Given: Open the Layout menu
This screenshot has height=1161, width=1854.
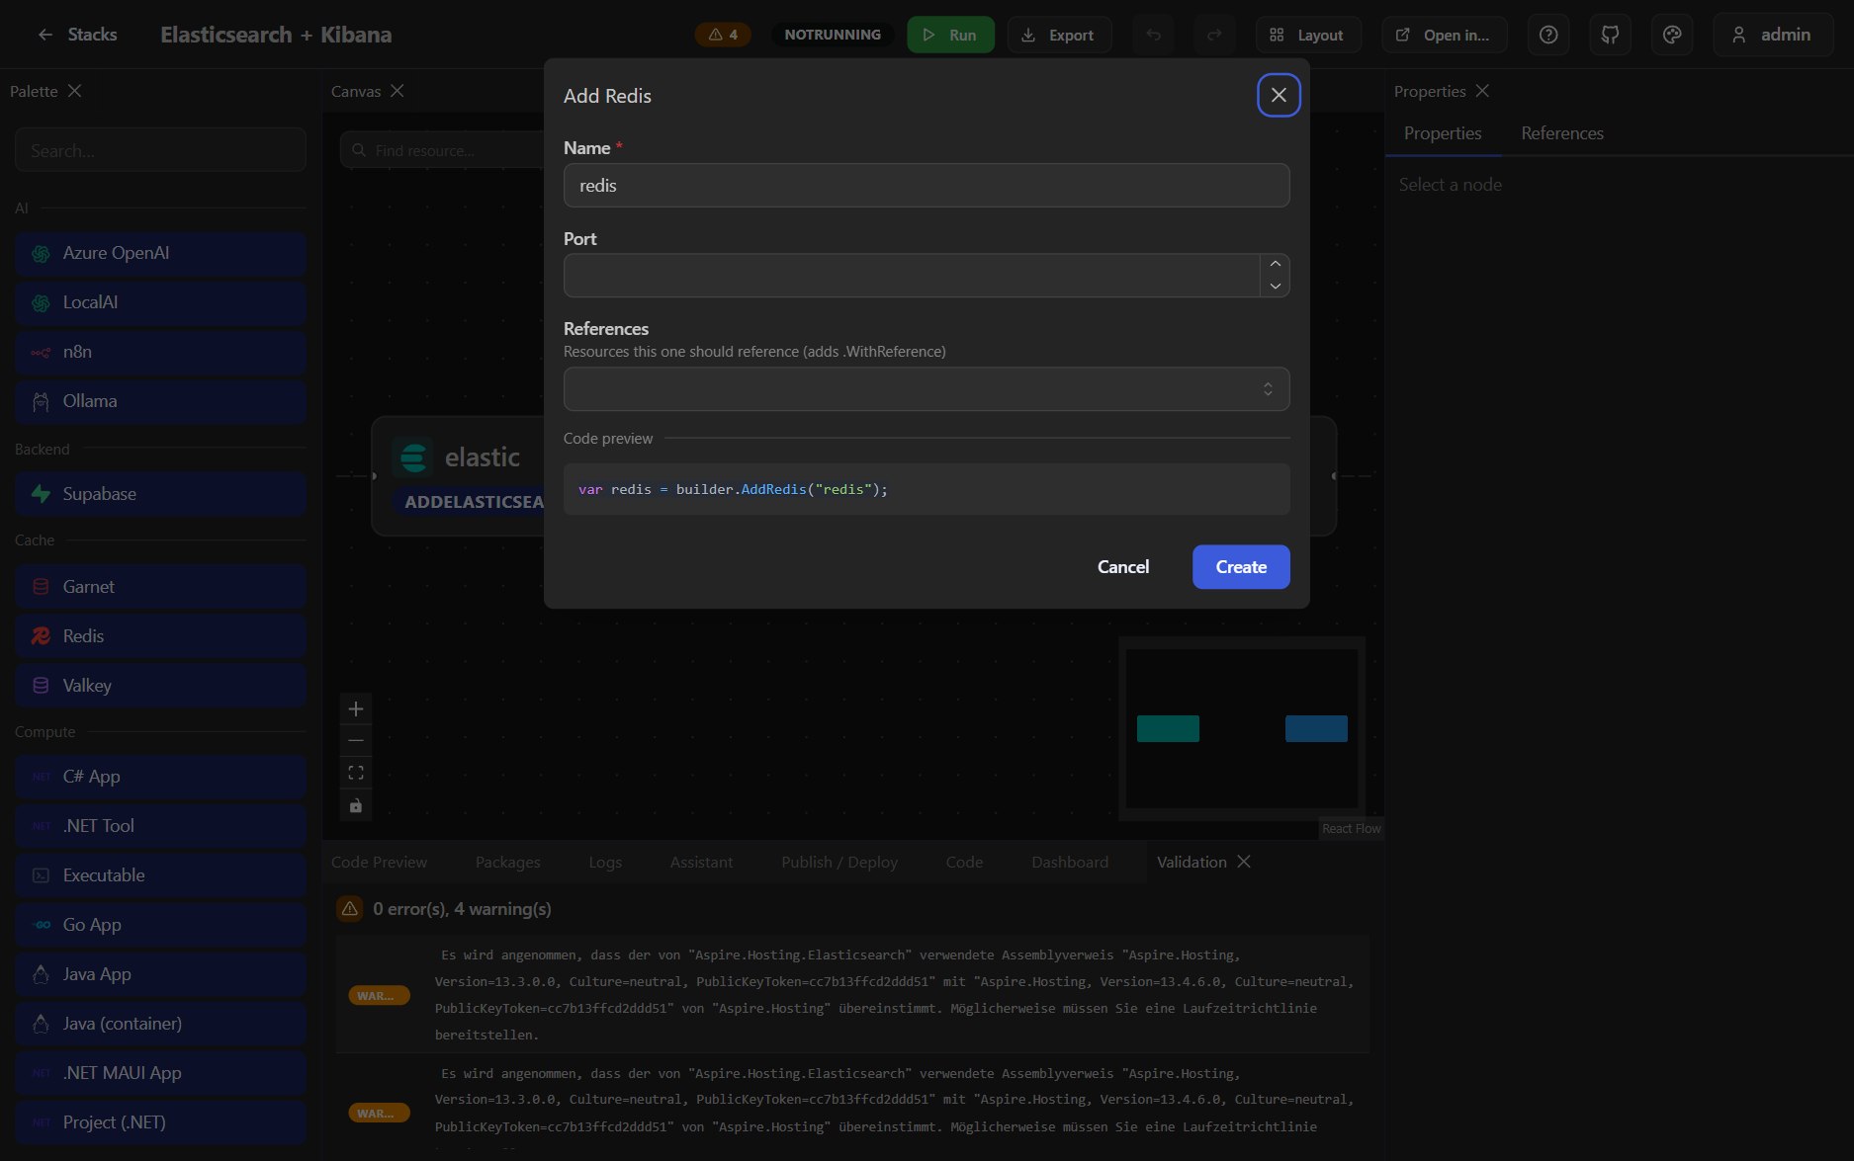Looking at the screenshot, I should pos(1308,35).
